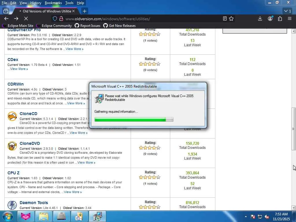Rate CDBurnerXP Pro using its stars

(x=150, y=34)
